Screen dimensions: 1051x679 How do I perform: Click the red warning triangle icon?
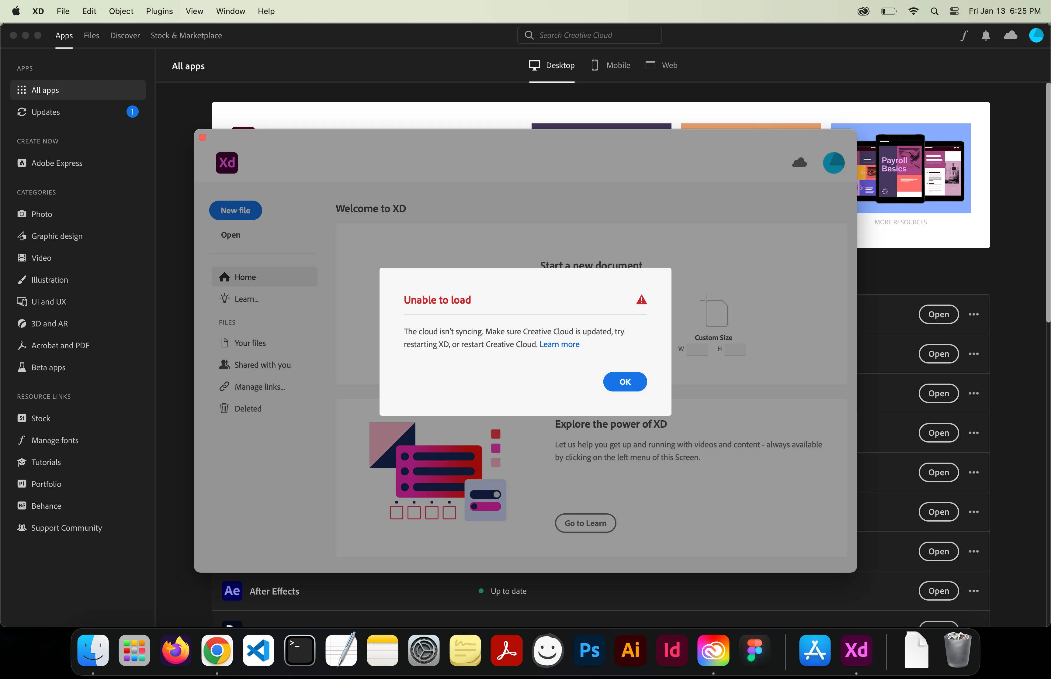[x=641, y=300]
